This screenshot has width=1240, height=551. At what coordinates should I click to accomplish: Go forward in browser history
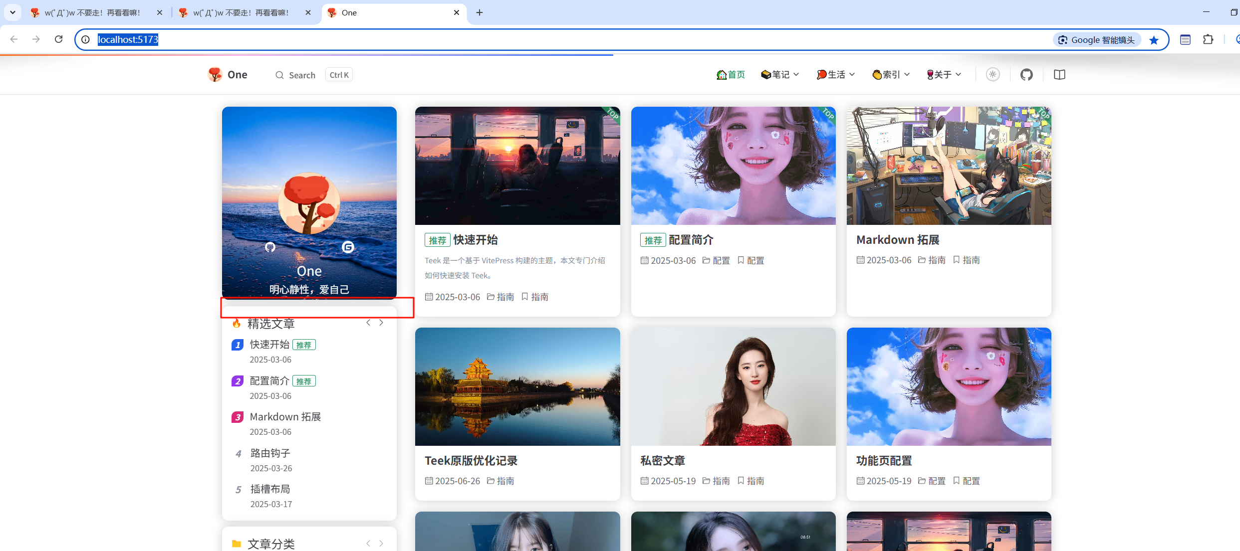[x=36, y=39]
